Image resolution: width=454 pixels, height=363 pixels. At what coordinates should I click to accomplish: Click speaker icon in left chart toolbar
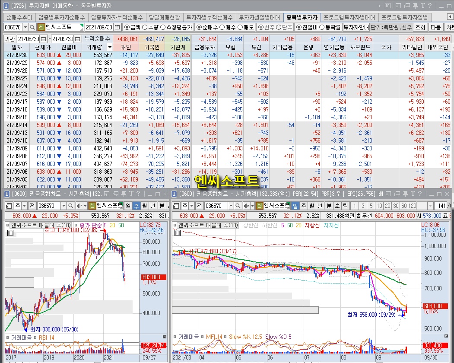pos(79,206)
